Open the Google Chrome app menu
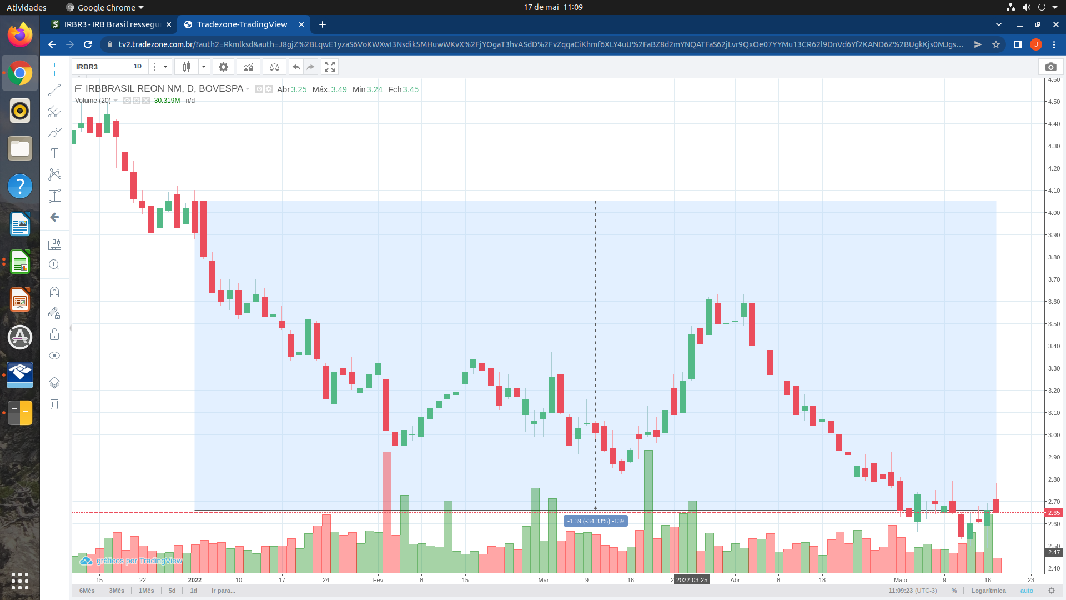 pyautogui.click(x=104, y=7)
